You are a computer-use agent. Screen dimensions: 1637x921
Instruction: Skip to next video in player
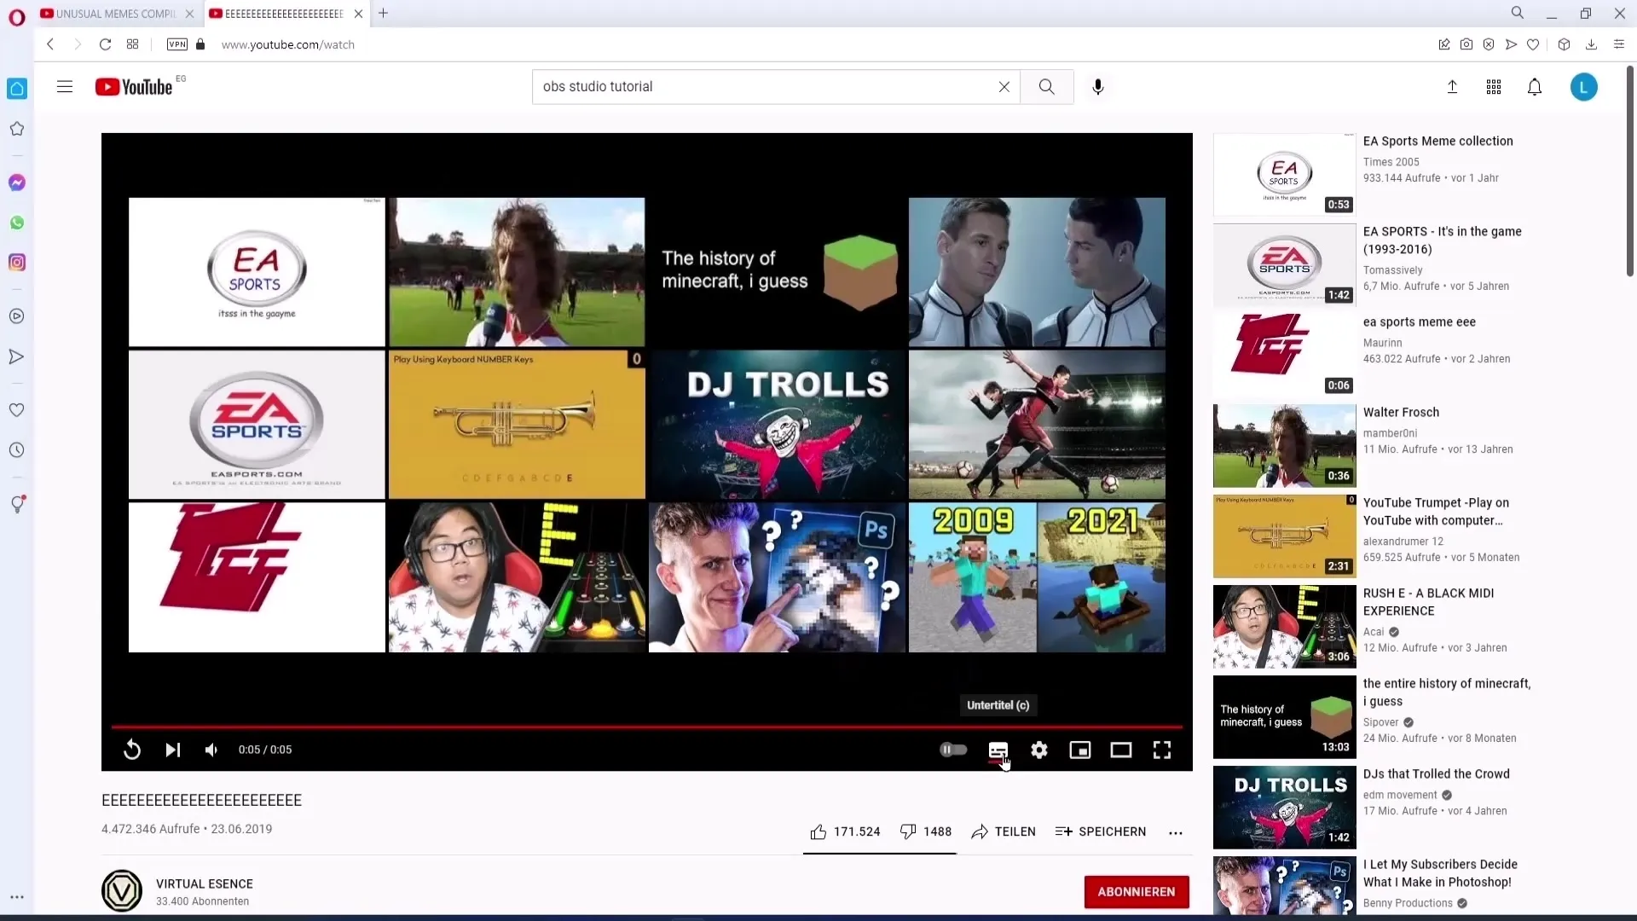coord(172,750)
